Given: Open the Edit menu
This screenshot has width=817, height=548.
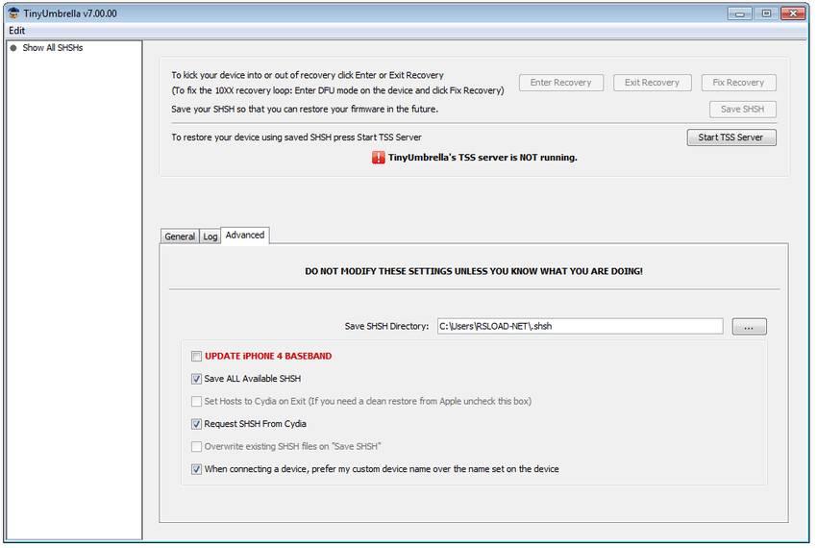Looking at the screenshot, I should coord(16,31).
